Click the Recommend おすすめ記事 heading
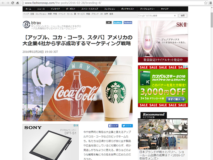 coord(153,115)
